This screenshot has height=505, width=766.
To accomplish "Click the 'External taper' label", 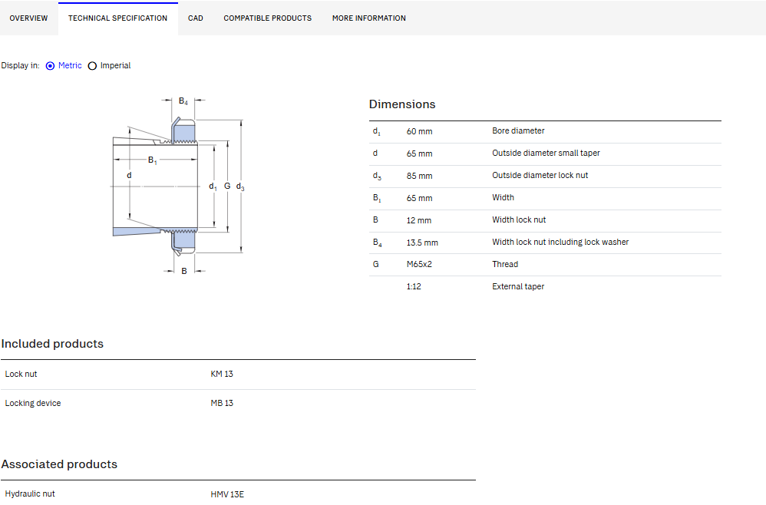I will 518,286.
